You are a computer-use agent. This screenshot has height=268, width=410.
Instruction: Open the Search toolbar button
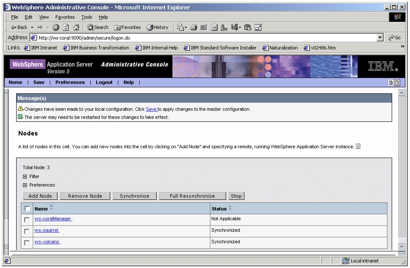pyautogui.click(x=97, y=27)
